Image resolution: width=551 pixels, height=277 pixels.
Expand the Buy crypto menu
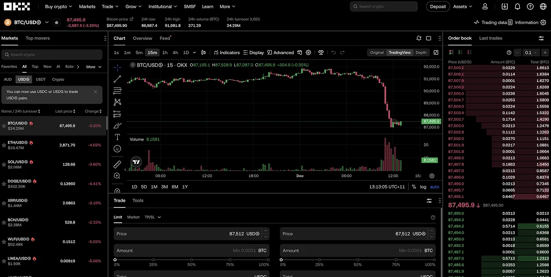tap(59, 7)
